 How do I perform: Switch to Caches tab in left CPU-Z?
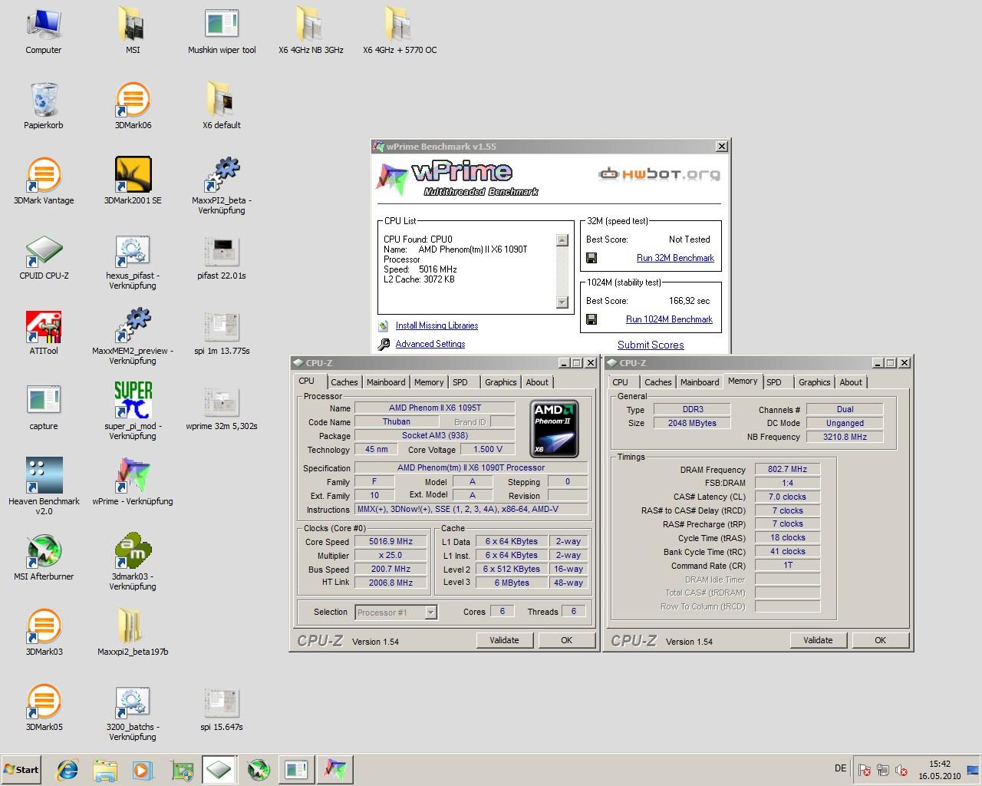[x=344, y=382]
